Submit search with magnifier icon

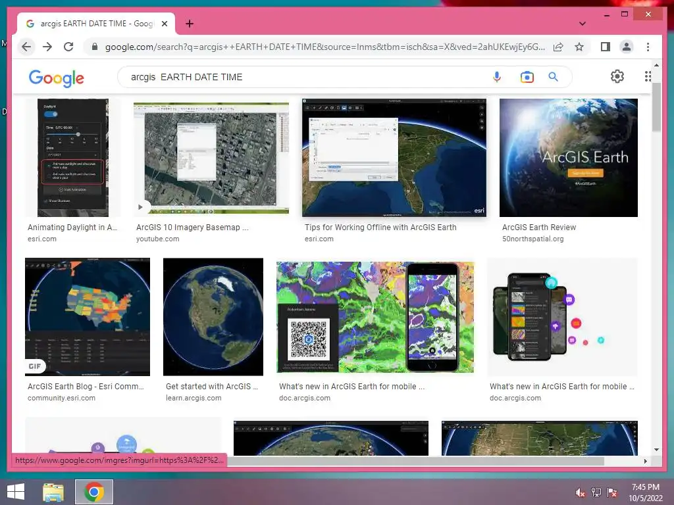click(x=553, y=77)
